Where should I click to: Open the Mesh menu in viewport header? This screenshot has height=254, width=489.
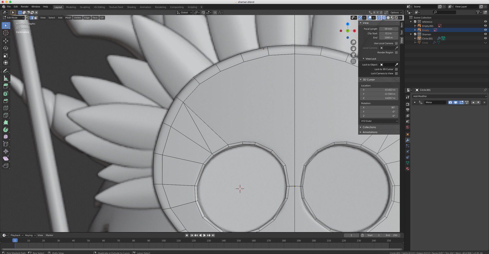(x=68, y=18)
